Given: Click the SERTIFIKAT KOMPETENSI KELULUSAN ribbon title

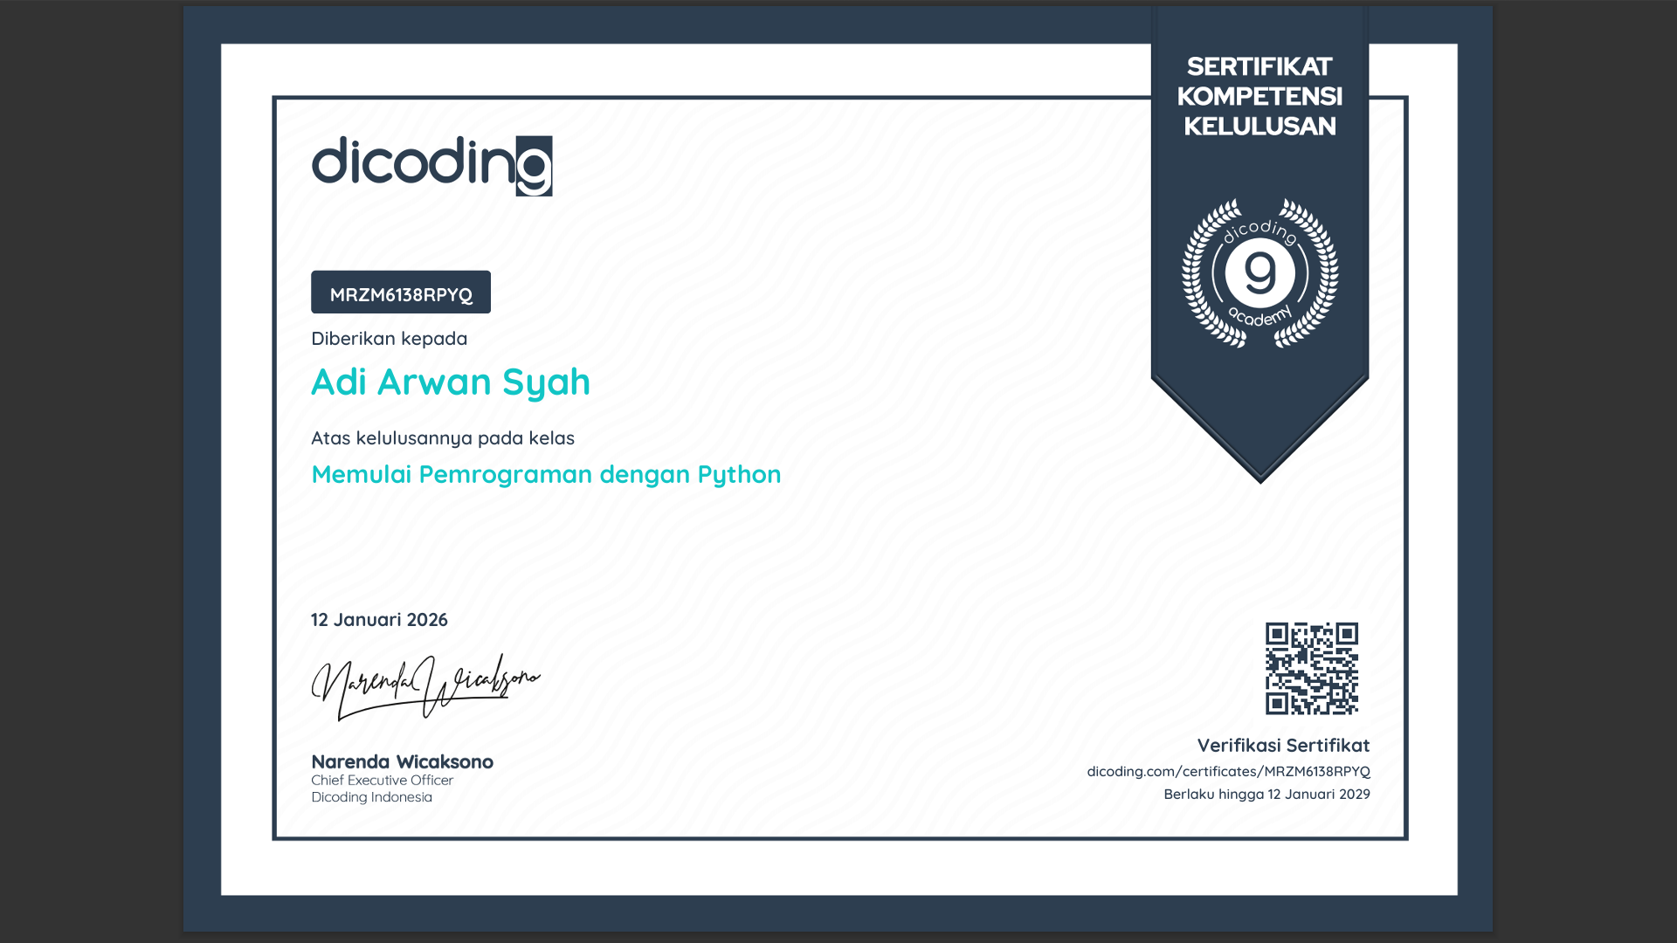Looking at the screenshot, I should (x=1259, y=96).
